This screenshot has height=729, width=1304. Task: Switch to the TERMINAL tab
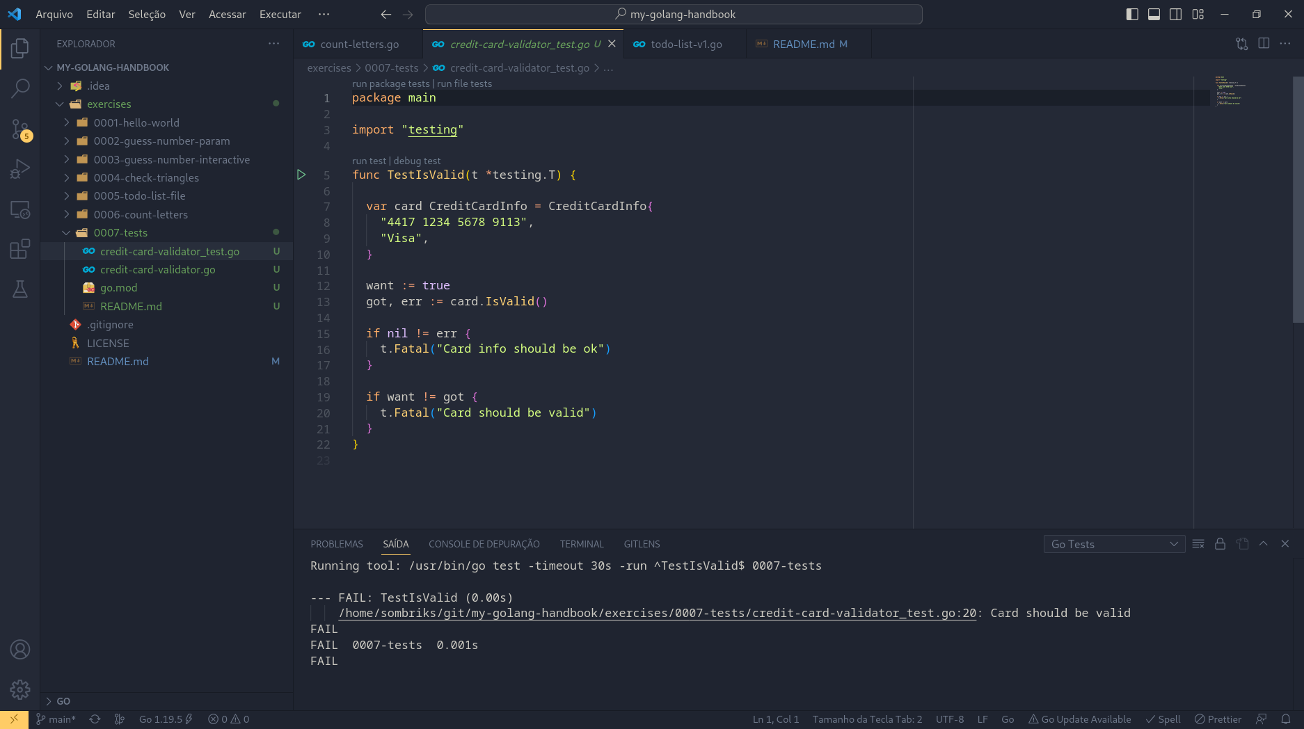pyautogui.click(x=582, y=544)
